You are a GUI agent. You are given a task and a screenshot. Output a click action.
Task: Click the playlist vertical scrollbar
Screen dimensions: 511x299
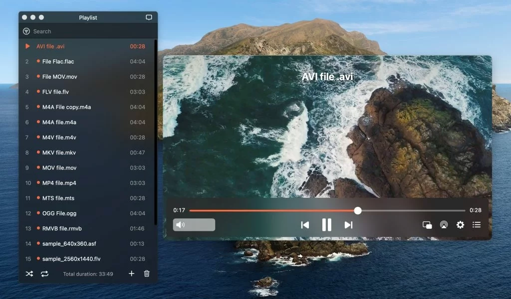pyautogui.click(x=156, y=130)
